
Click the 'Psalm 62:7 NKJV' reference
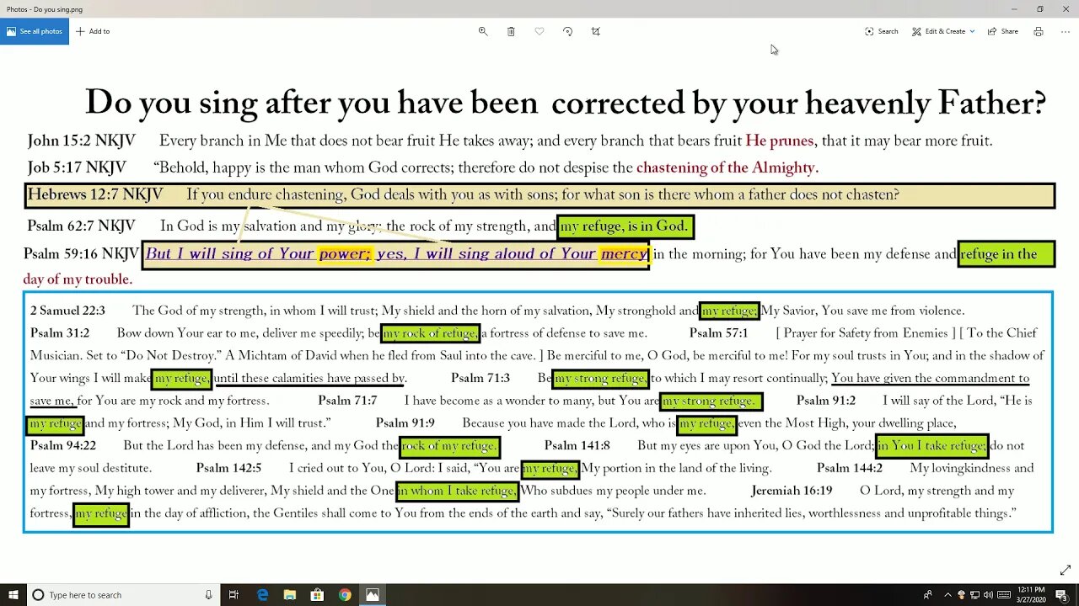coord(81,226)
